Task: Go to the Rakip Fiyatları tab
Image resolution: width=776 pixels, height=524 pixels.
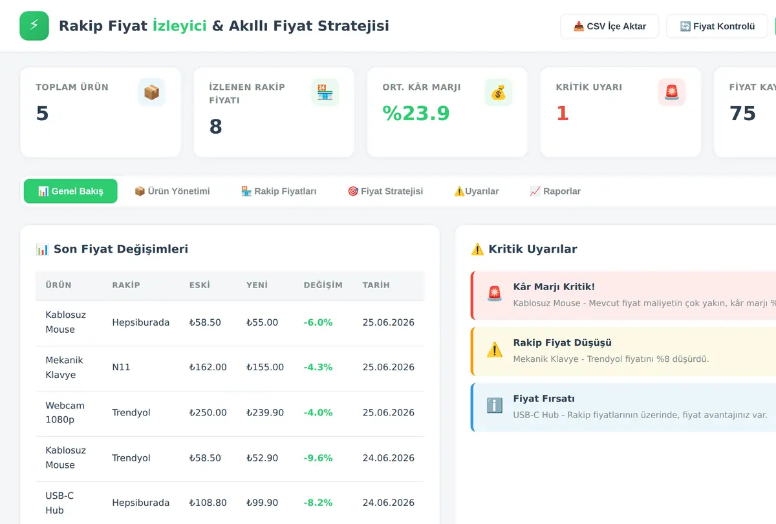Action: click(x=279, y=191)
